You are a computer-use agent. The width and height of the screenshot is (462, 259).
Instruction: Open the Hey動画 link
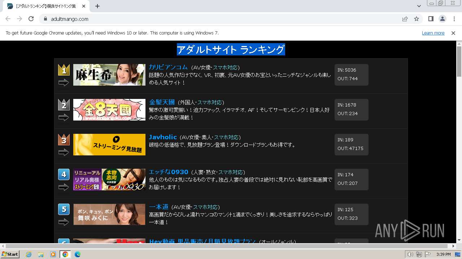(202, 241)
